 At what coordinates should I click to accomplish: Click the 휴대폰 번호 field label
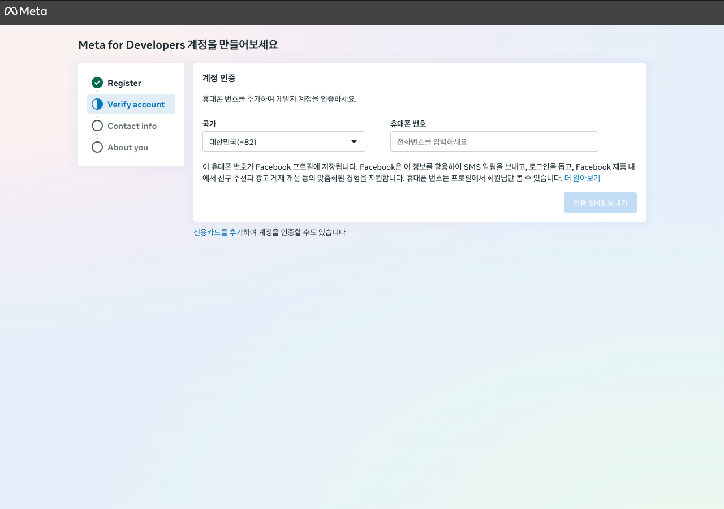coord(408,124)
